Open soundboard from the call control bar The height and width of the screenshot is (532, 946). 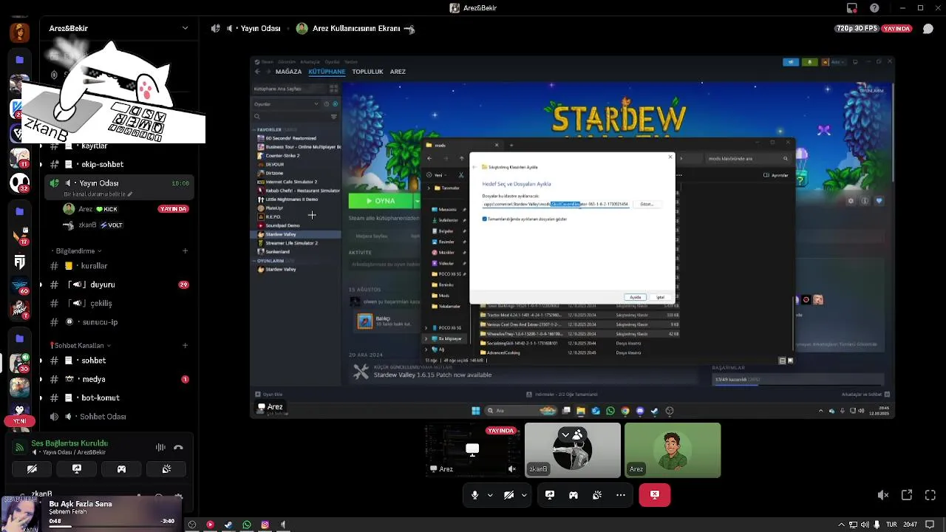point(597,495)
